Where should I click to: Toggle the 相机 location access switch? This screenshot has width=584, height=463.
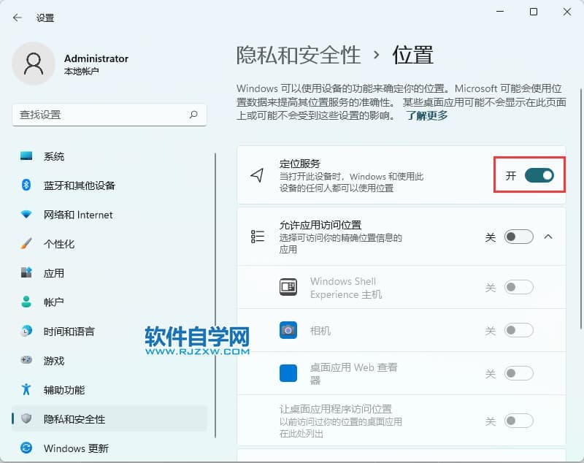[518, 331]
